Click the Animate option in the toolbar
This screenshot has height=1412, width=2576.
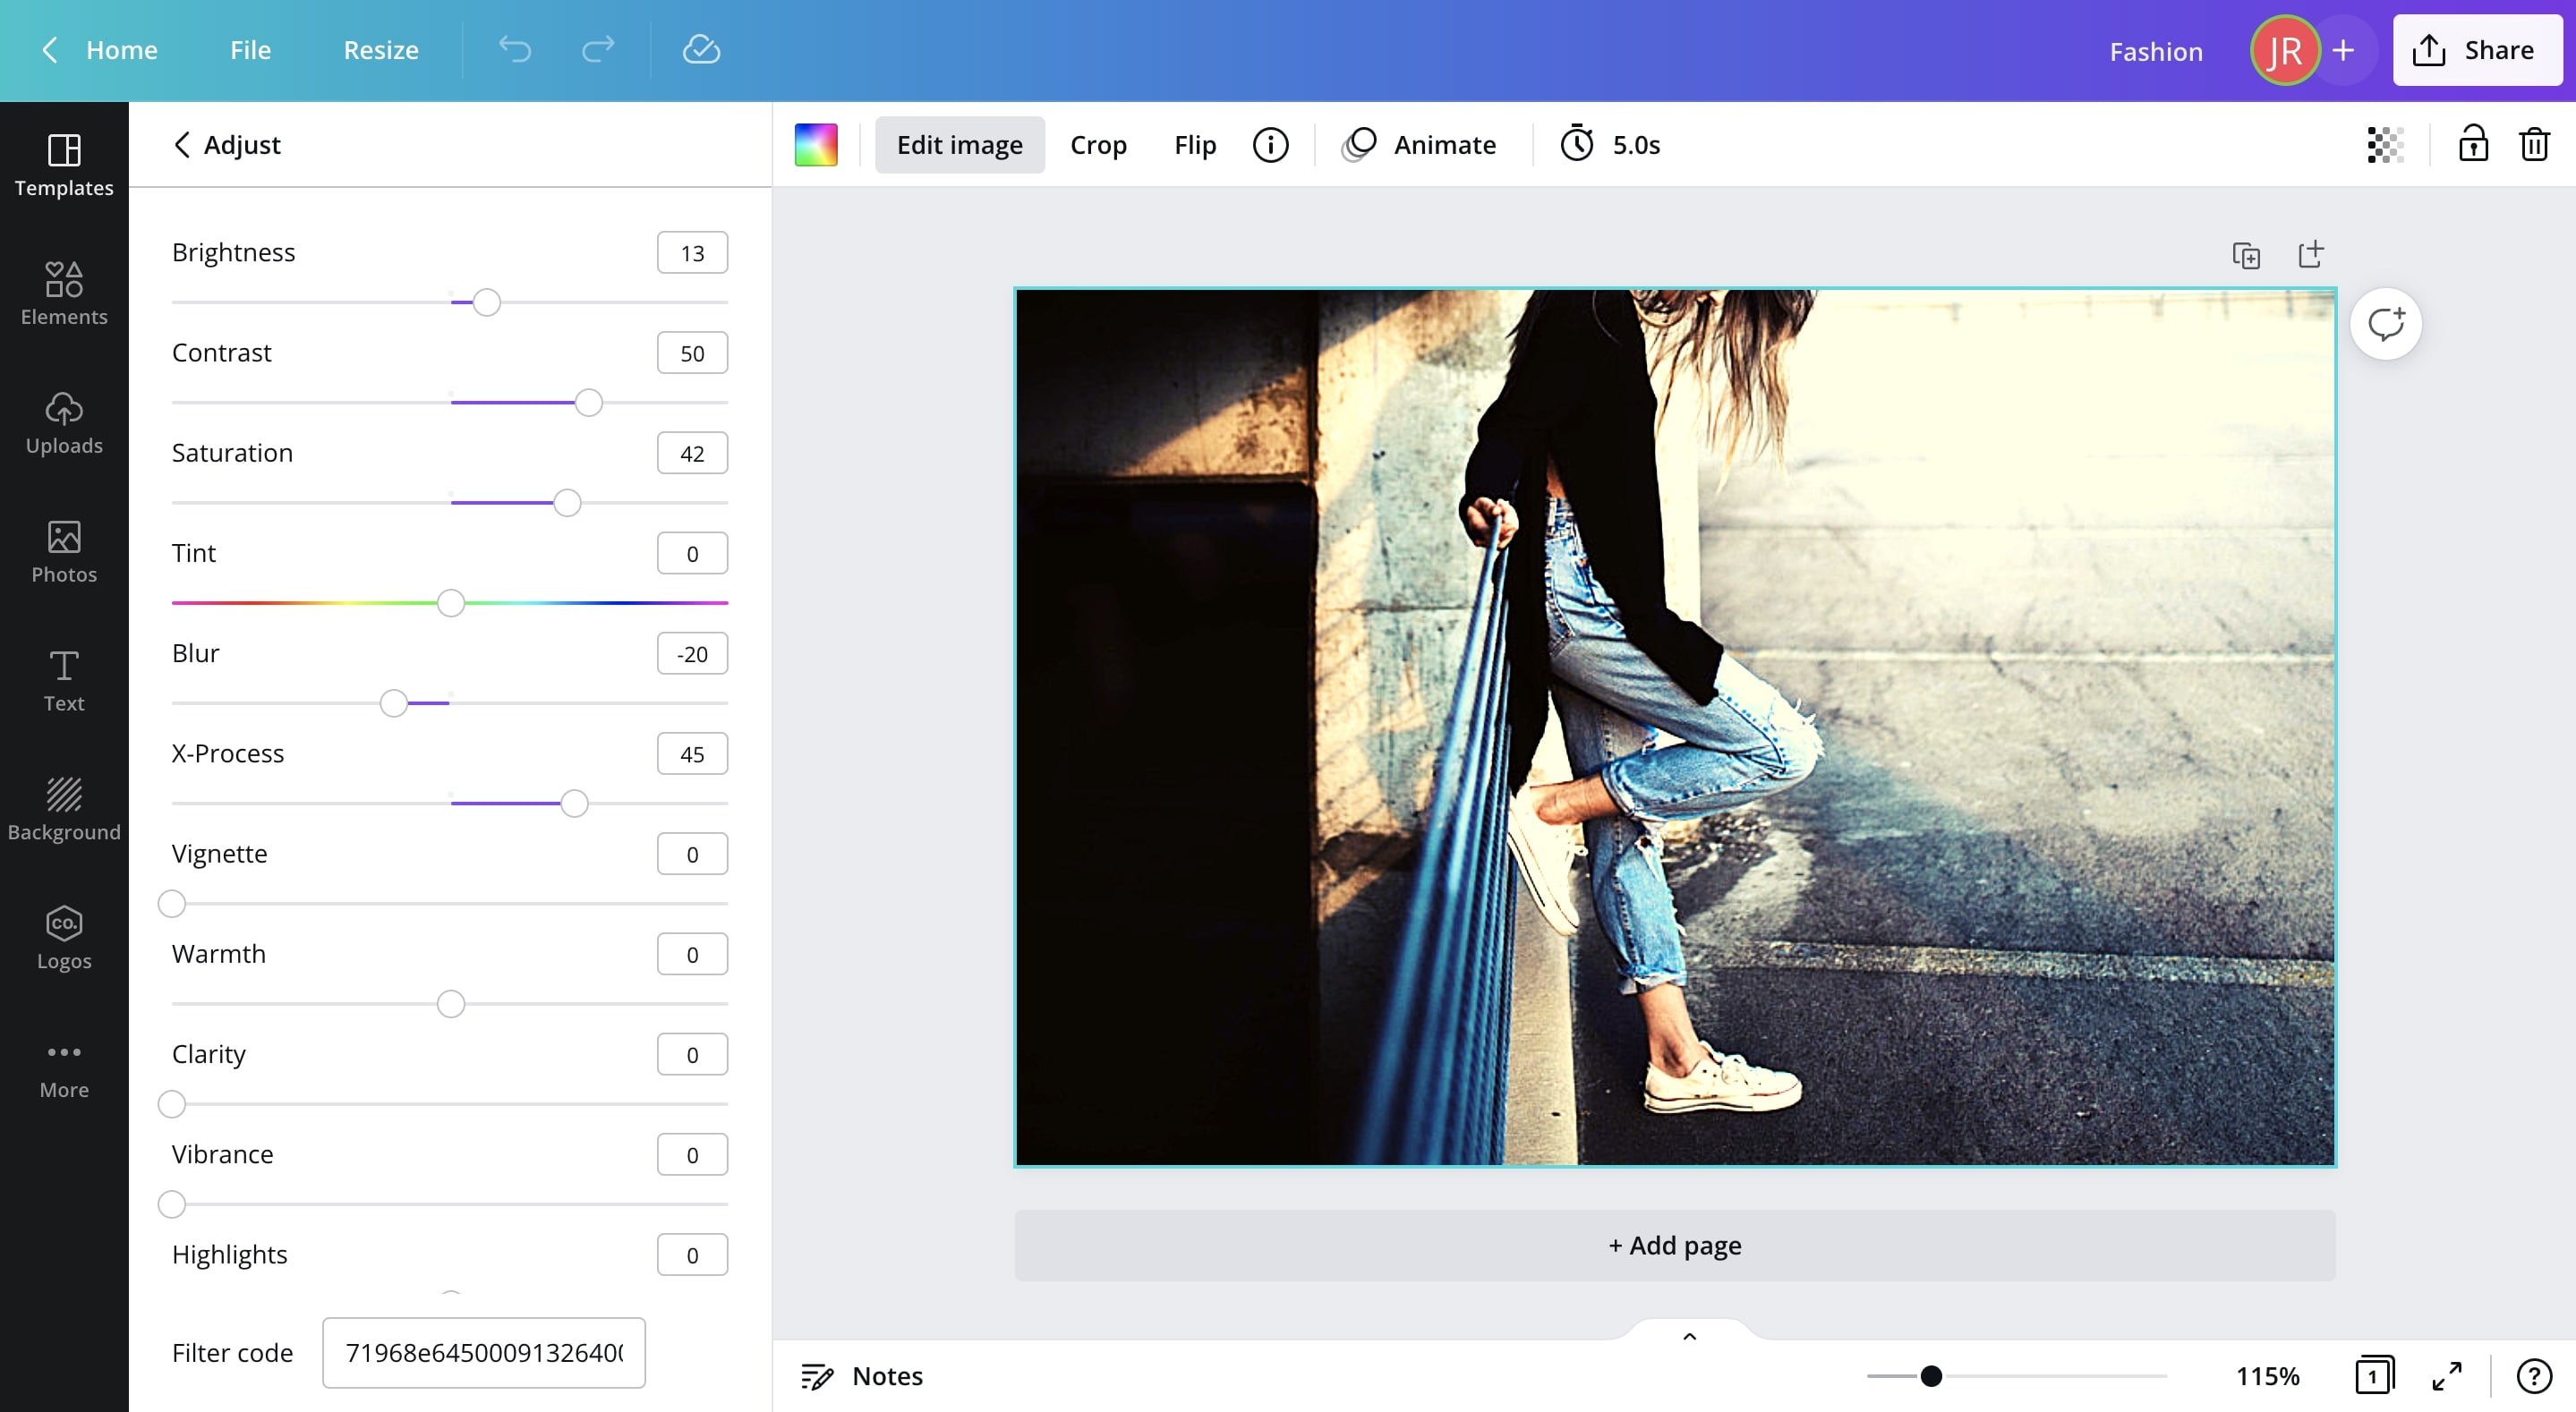tap(1420, 144)
